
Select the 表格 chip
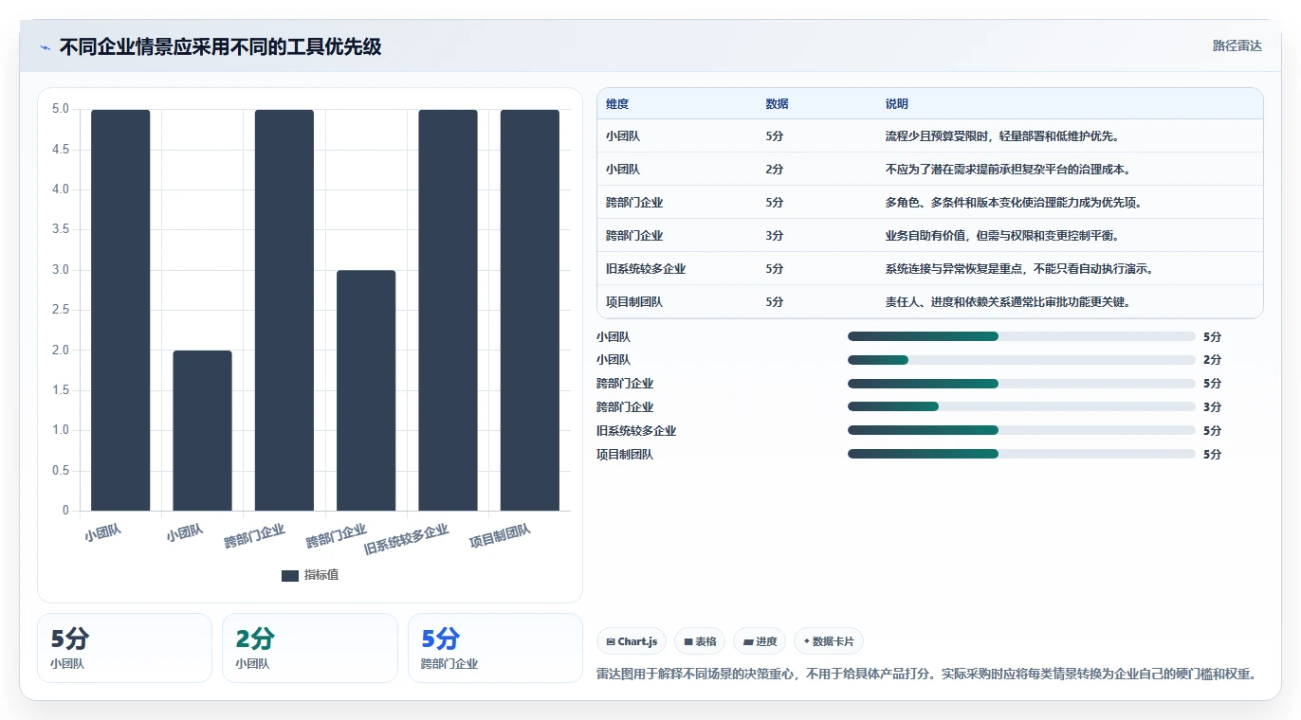coord(700,641)
